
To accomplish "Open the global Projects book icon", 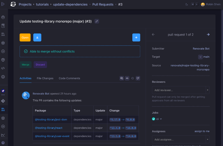I will click(3, 26).
